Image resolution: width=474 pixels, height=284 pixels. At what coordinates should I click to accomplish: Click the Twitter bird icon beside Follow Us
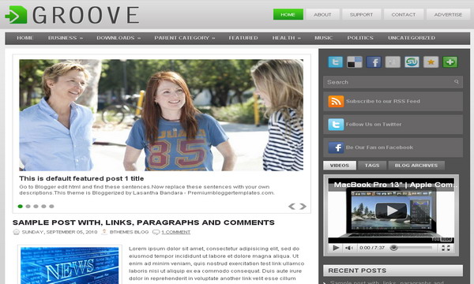[336, 125]
